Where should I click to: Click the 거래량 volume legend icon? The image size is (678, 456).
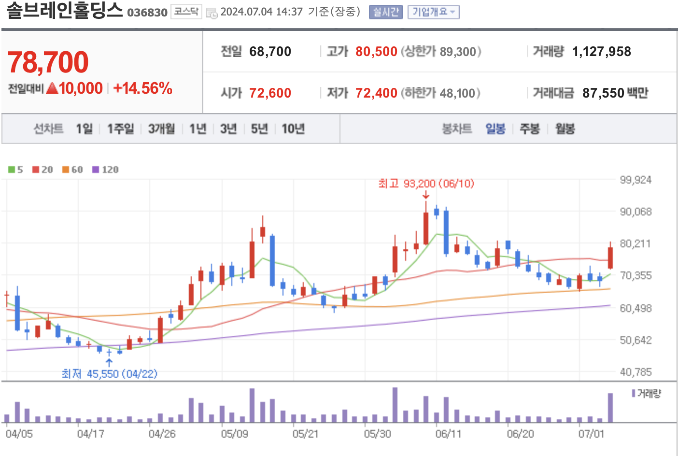coord(634,394)
